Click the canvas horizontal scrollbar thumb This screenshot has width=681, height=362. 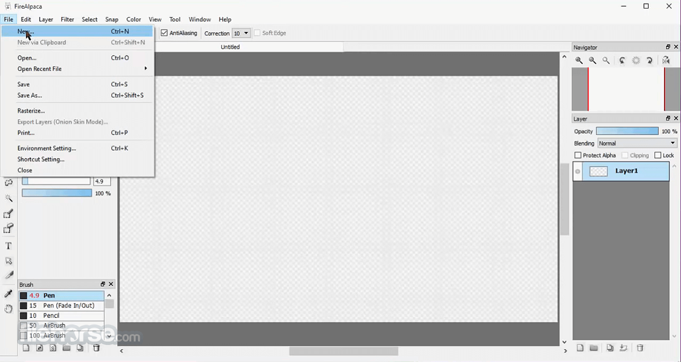click(x=343, y=352)
